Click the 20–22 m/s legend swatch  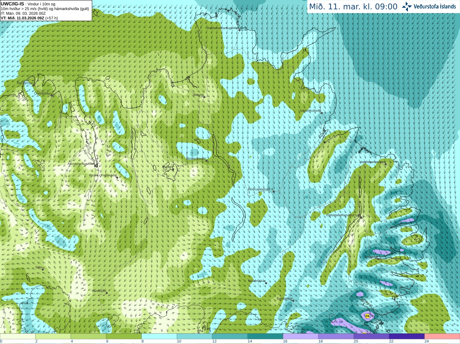pos(372,336)
